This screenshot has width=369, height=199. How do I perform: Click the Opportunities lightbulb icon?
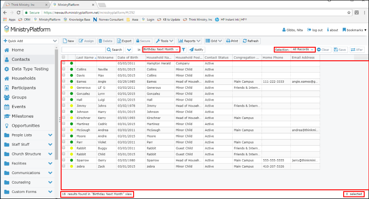7,126
